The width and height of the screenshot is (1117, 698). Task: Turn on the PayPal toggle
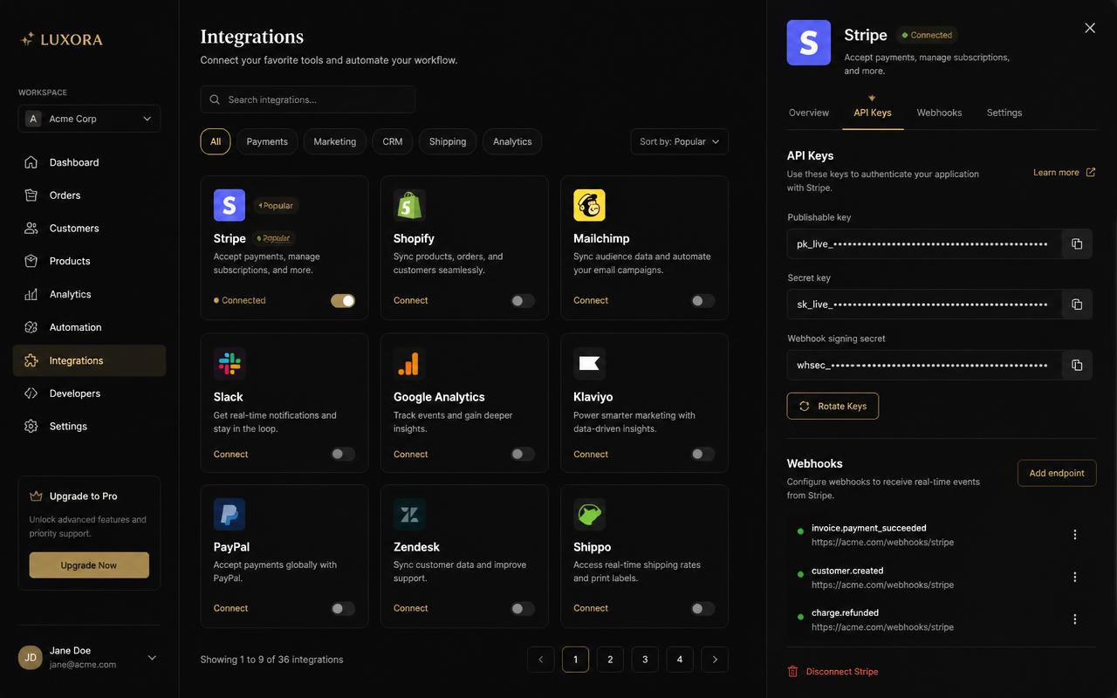point(343,608)
